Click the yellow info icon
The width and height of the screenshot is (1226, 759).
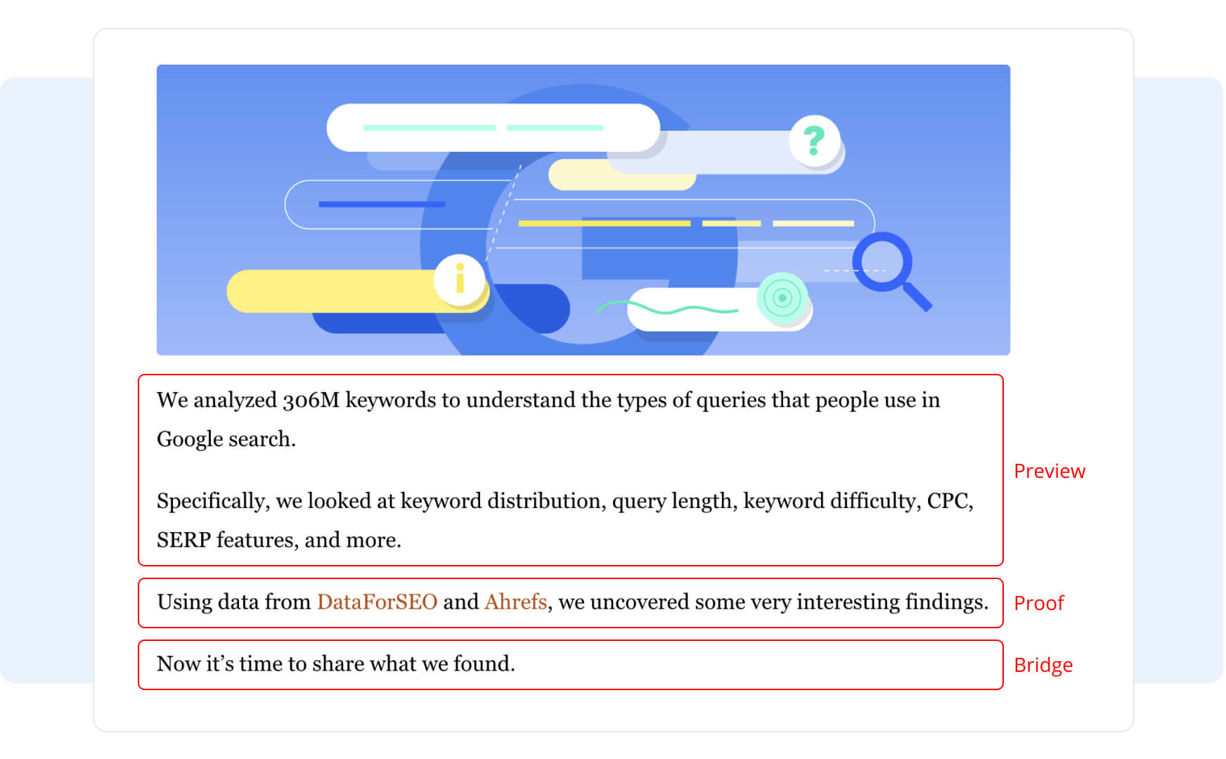tap(460, 279)
